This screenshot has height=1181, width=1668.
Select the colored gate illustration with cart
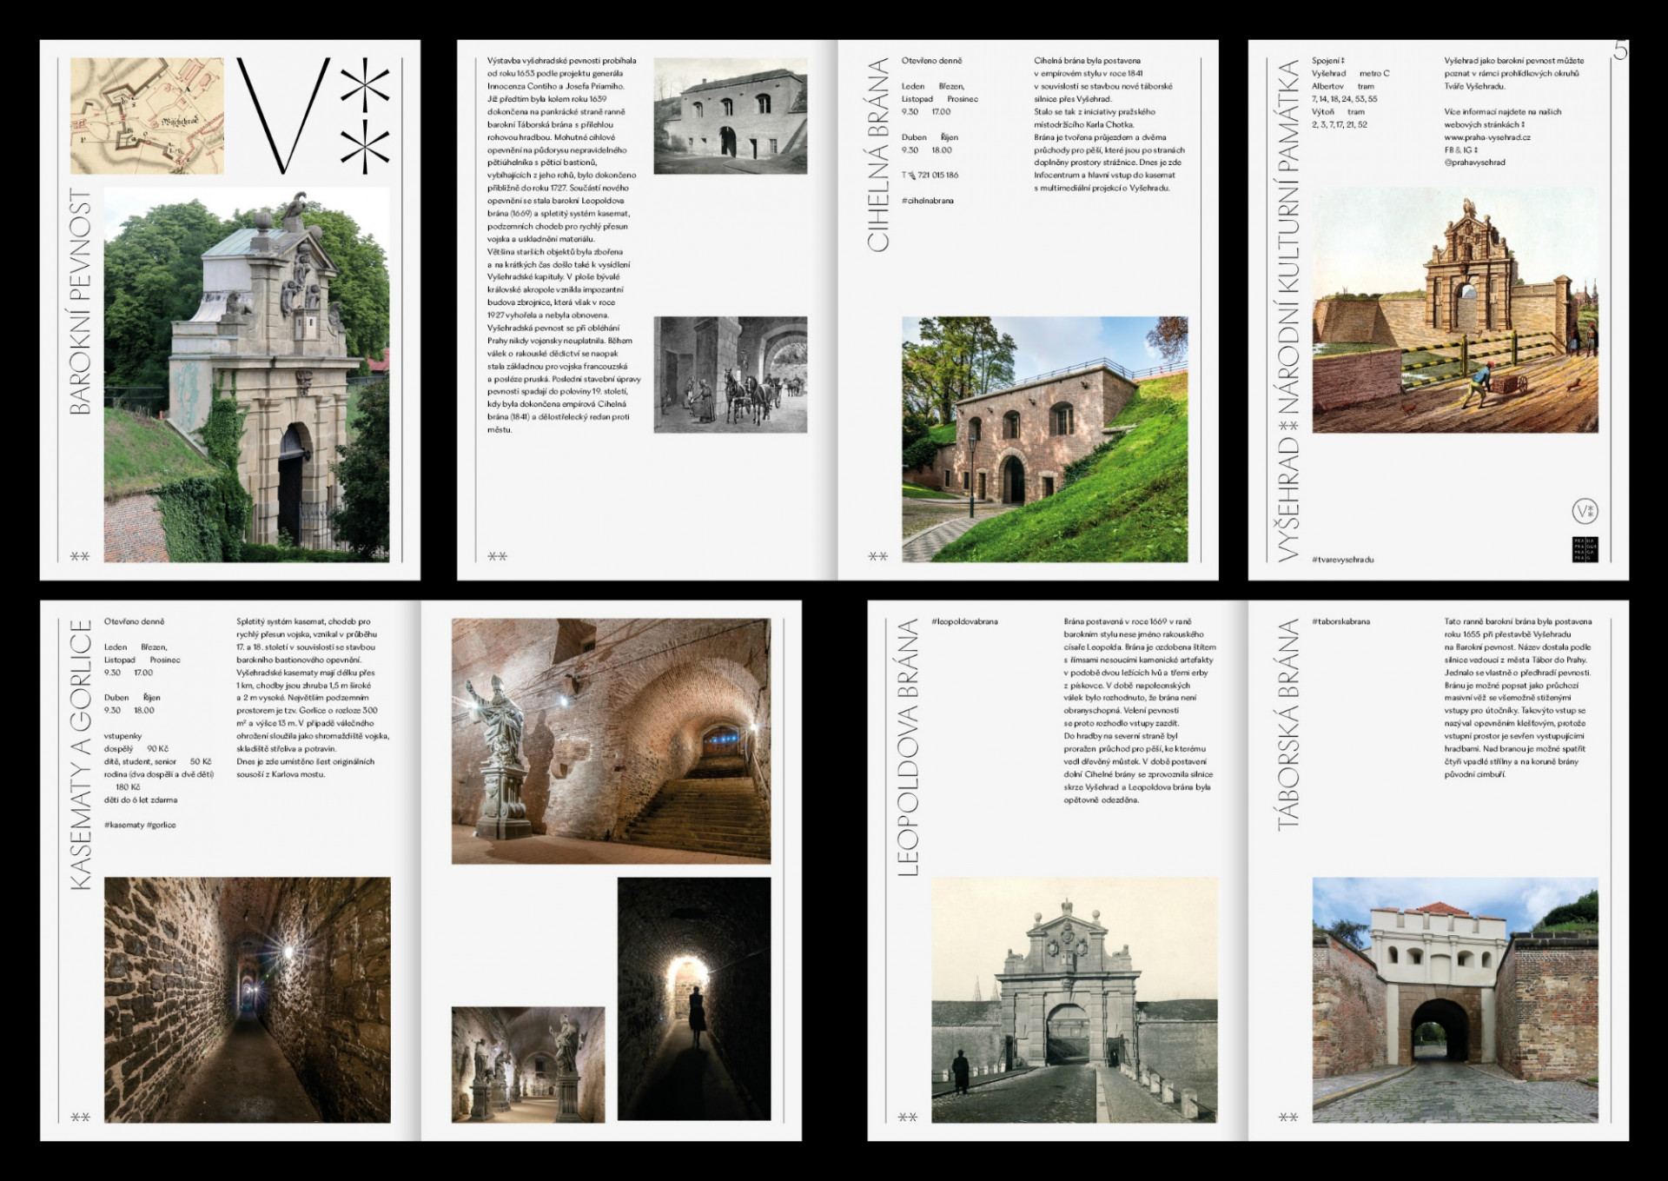1454,315
